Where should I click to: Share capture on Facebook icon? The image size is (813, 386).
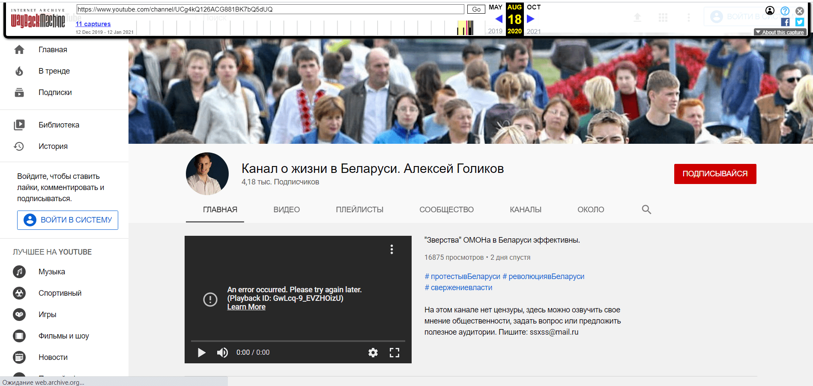785,22
